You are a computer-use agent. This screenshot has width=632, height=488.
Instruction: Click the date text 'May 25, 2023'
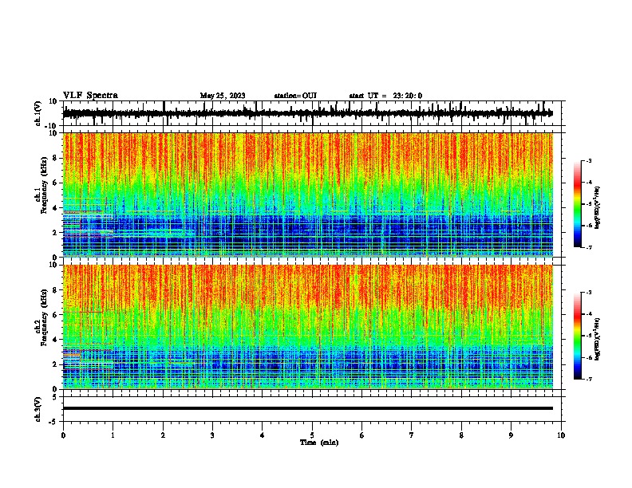223,96
